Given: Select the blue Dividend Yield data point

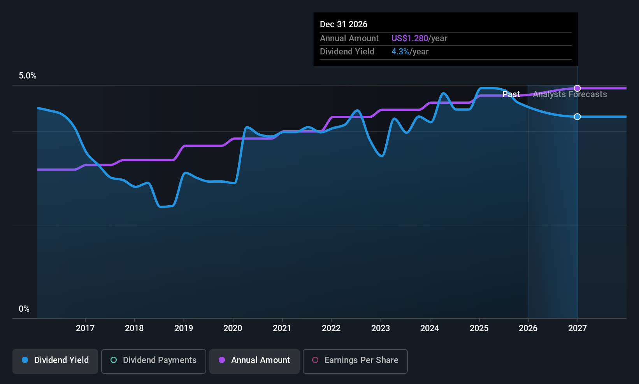Looking at the screenshot, I should click(x=578, y=117).
